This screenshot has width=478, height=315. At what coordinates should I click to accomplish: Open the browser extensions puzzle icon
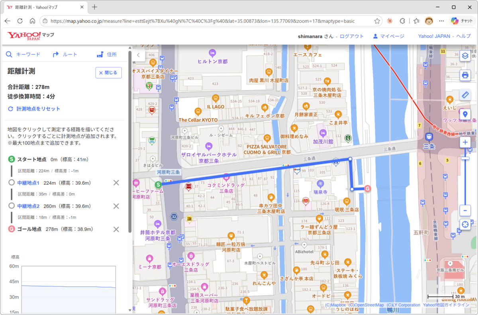(403, 21)
